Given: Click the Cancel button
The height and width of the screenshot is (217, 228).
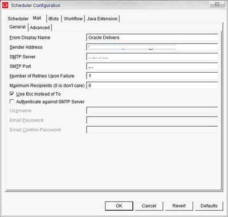Looking at the screenshot, I should point(149,206).
